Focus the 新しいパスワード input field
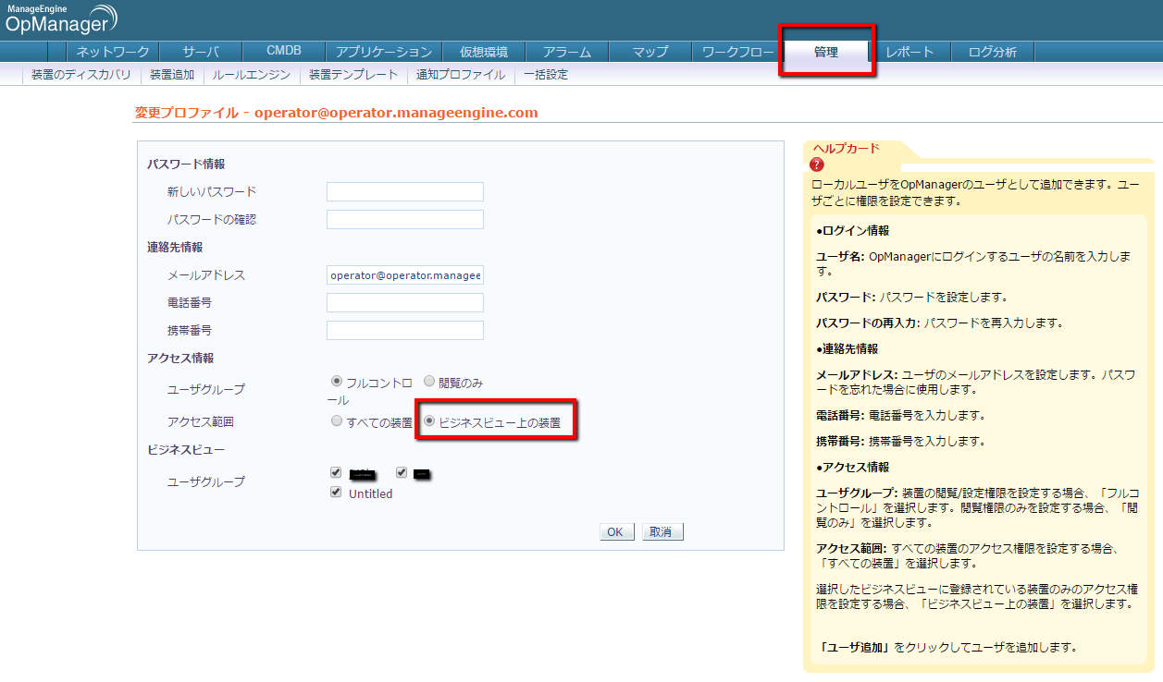The image size is (1163, 682). [405, 191]
